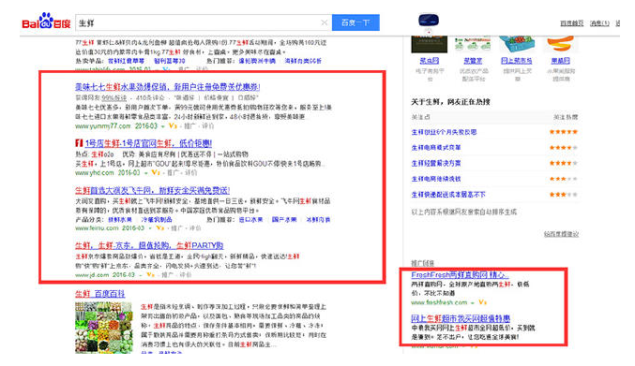Click the red 1号店 icon beside its result title
This screenshot has width=635, height=366.
[x=79, y=143]
